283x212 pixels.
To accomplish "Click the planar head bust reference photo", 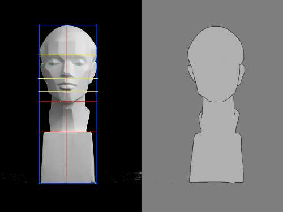I will click(68, 104).
